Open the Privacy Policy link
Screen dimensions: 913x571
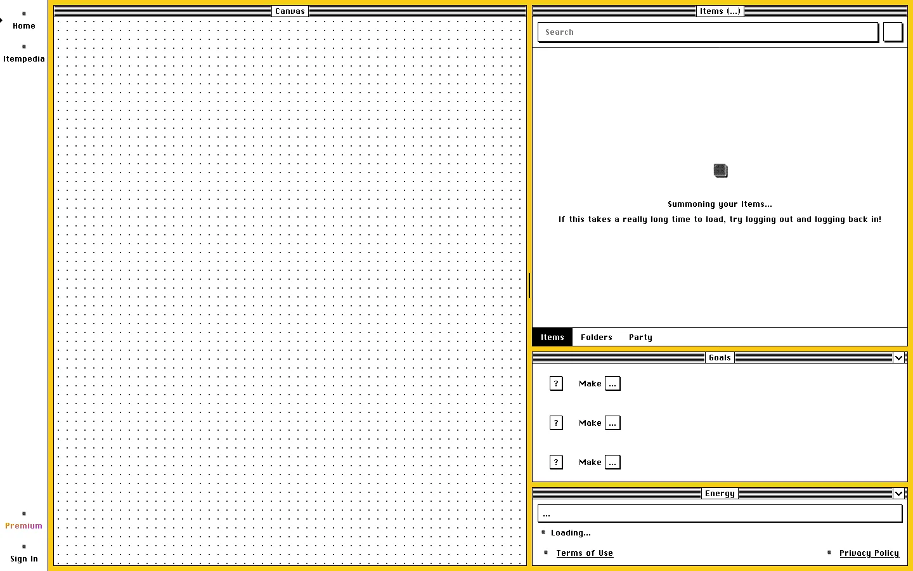point(869,553)
